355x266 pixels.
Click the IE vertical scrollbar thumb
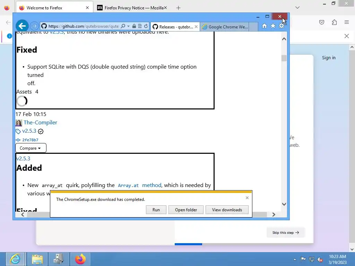pyautogui.click(x=284, y=58)
